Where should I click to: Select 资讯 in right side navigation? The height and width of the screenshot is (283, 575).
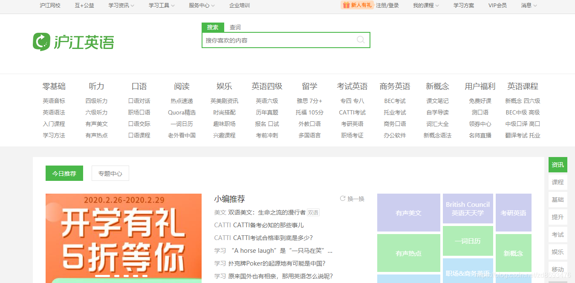(x=558, y=165)
